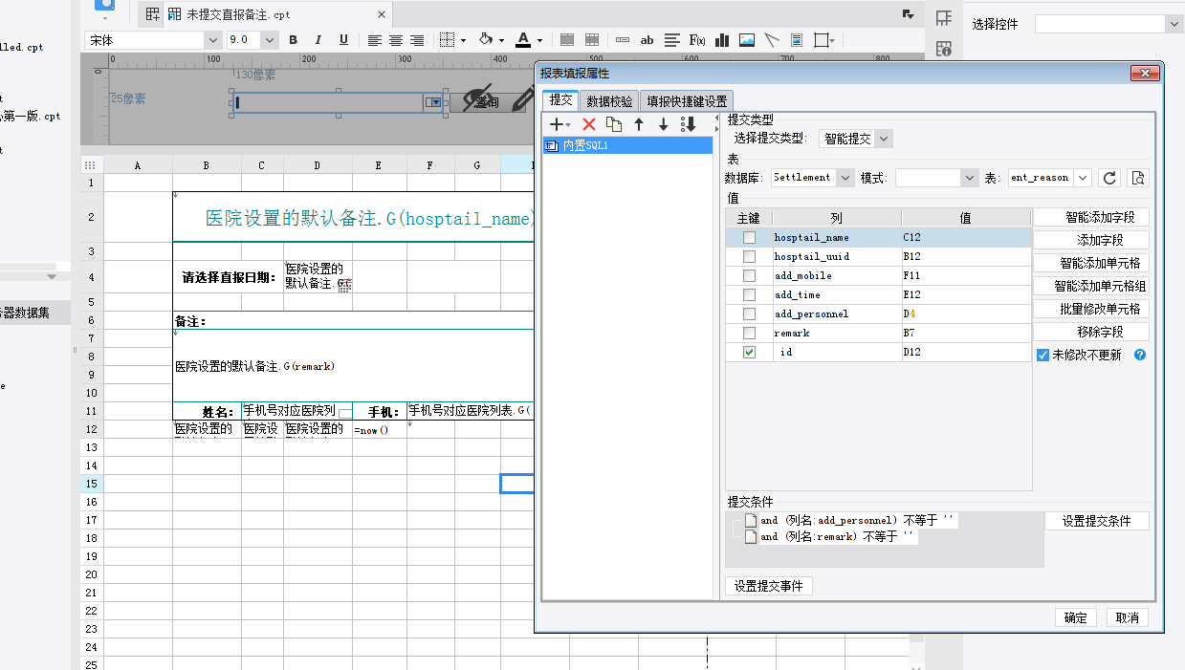
Task: Click the 设置提交条件 button
Action: 1097,521
